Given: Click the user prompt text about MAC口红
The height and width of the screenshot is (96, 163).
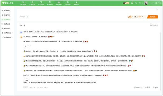Looking at the screenshot, I should tap(51, 32).
